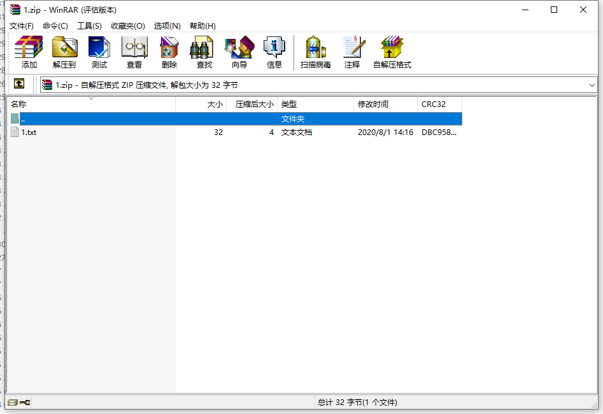Image resolution: width=603 pixels, height=414 pixels.
Task: Click the 添加 (Add) toolbar icon
Action: (x=29, y=52)
